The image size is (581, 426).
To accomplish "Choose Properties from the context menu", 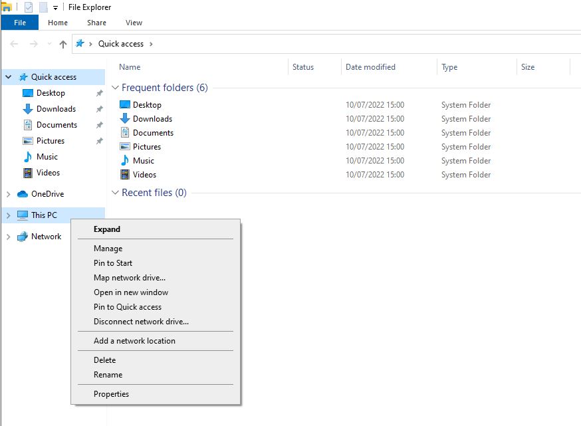I will (111, 394).
